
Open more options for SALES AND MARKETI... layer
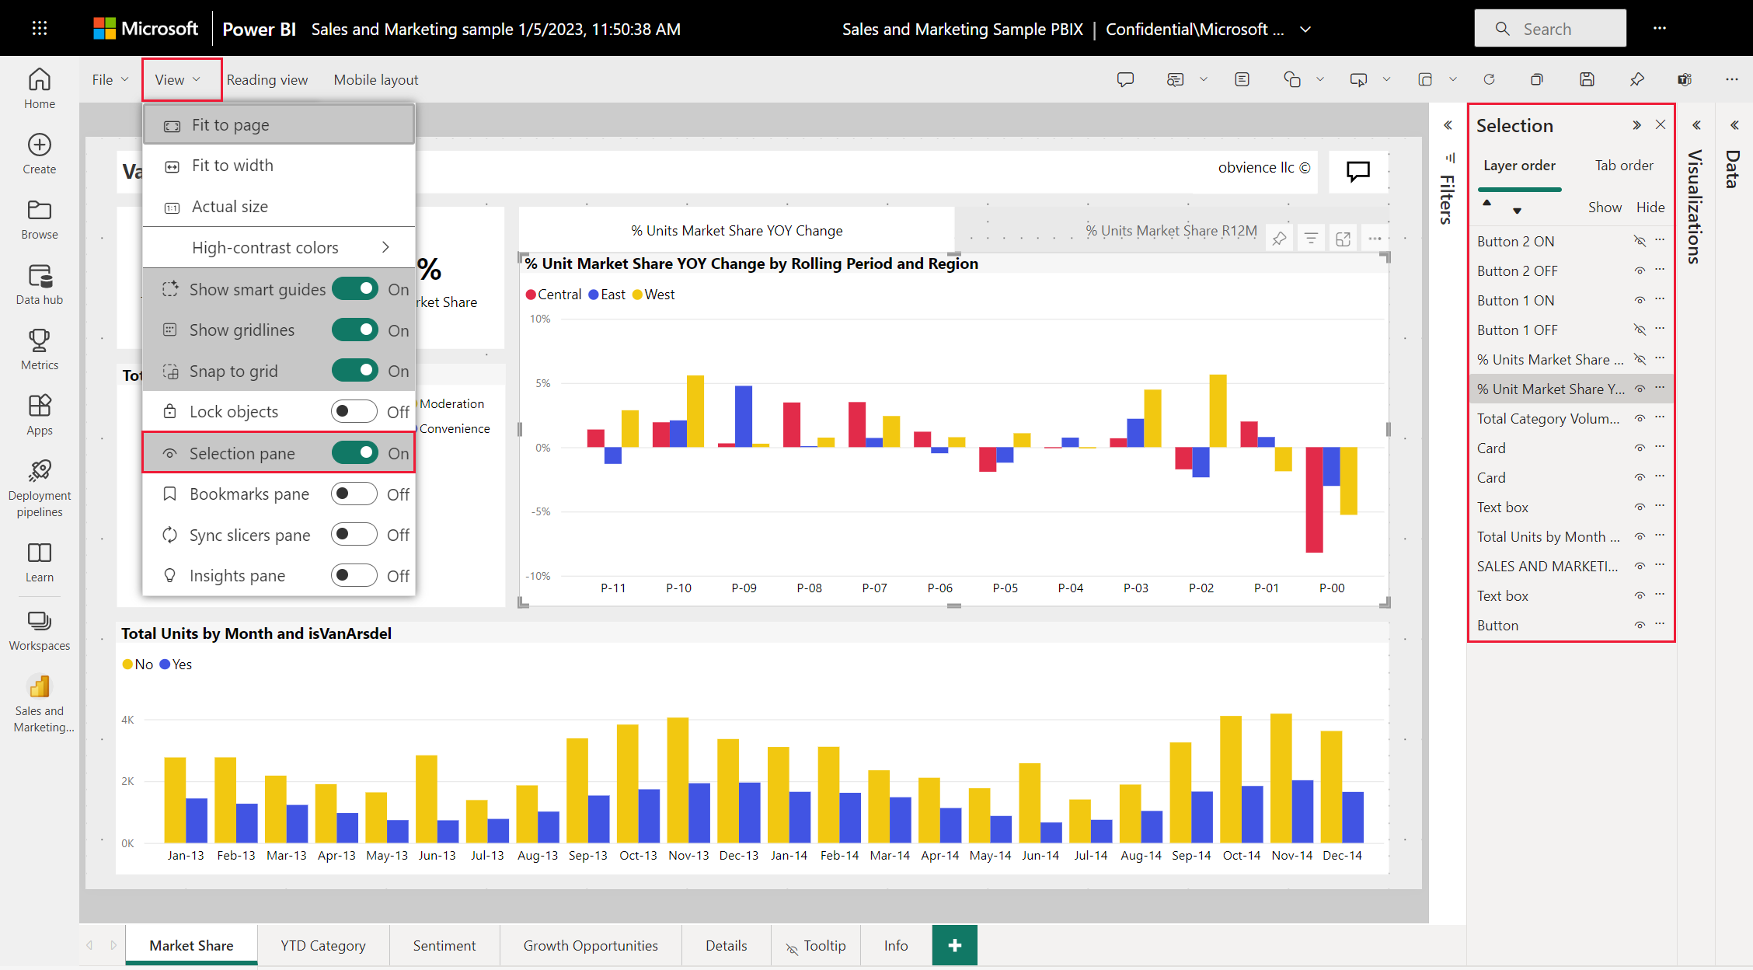click(x=1661, y=565)
